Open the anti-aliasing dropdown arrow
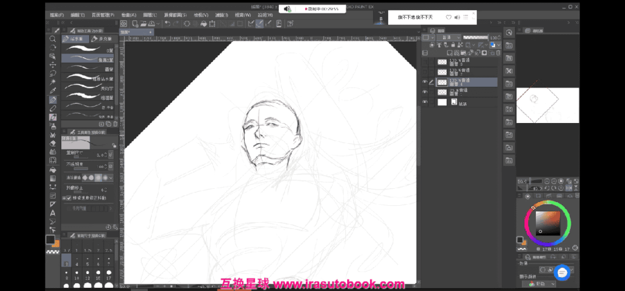Viewport: 625px width, 291px height. pyautogui.click(x=110, y=177)
